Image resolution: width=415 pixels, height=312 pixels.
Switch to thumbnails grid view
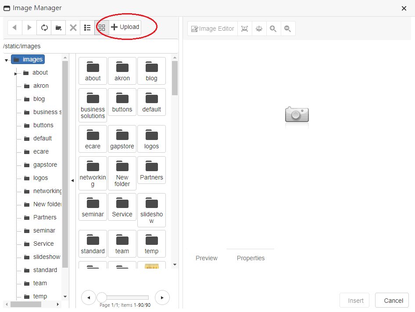(x=101, y=28)
